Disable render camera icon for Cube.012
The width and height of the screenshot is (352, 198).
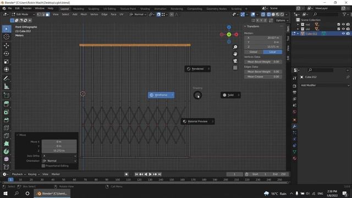click(348, 34)
